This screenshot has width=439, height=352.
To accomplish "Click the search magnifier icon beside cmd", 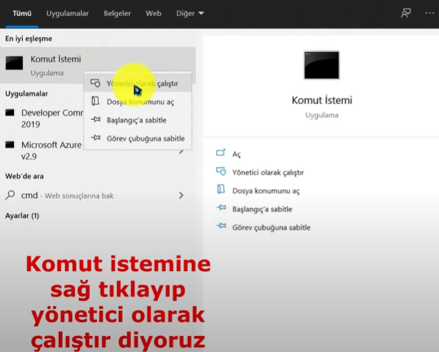I will 10,195.
